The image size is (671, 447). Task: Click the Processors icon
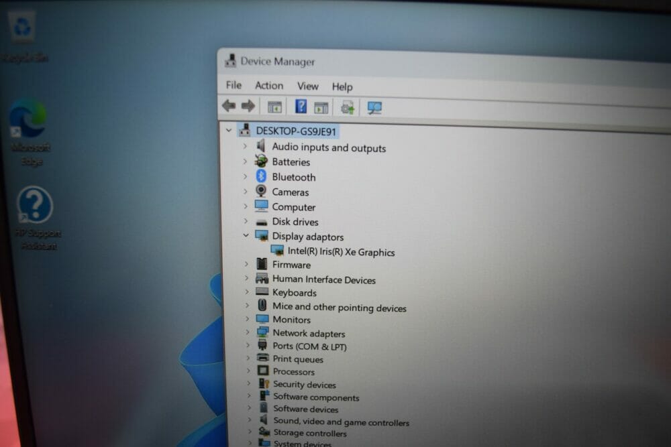click(x=263, y=371)
